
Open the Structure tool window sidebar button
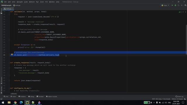click(1, 80)
